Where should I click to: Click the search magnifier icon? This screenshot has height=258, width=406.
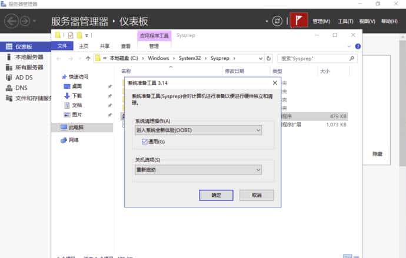[x=352, y=59]
